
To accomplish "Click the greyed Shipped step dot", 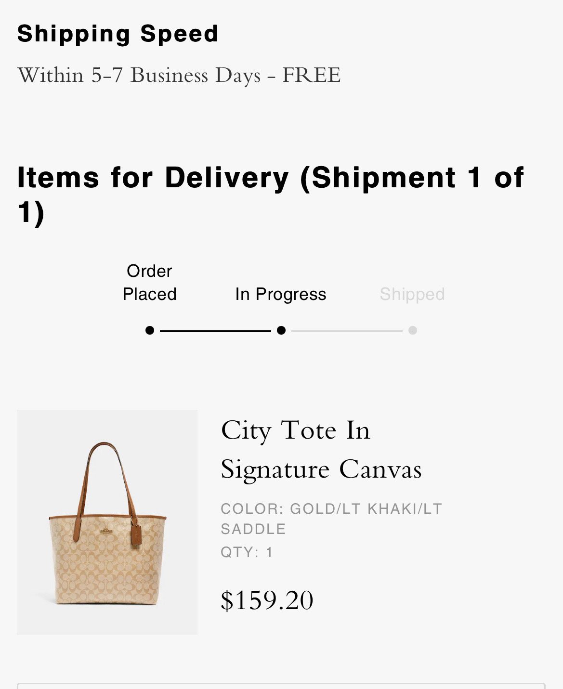I will (413, 330).
